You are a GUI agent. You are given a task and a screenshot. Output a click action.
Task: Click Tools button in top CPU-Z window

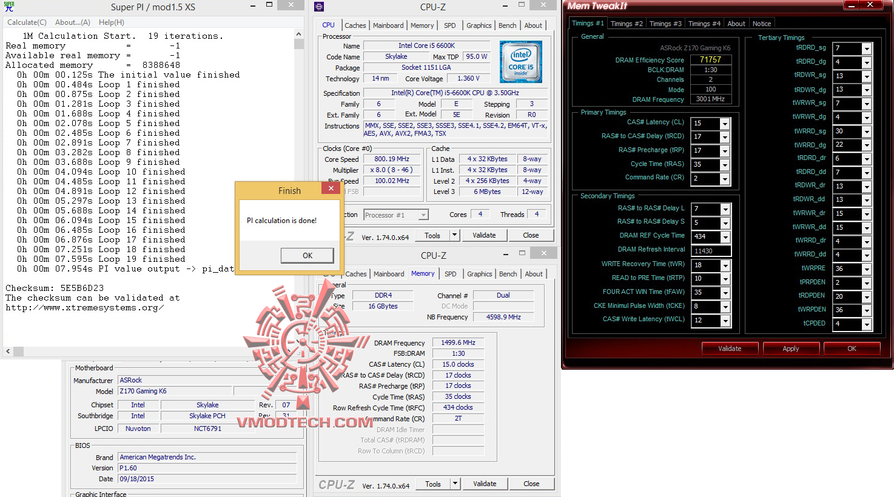(432, 235)
